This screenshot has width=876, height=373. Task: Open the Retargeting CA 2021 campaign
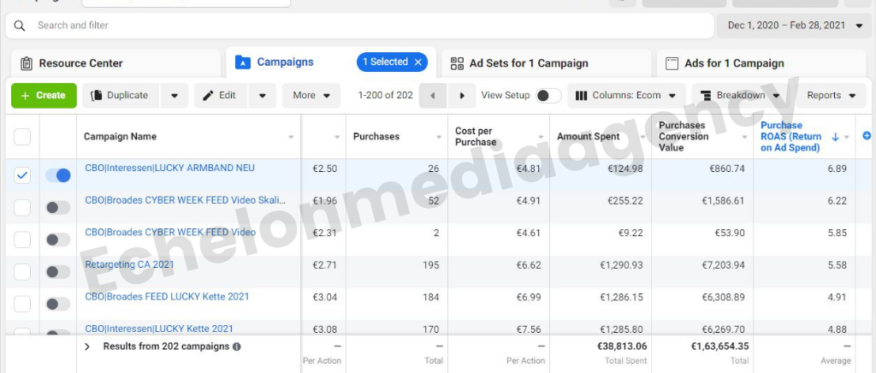pyautogui.click(x=130, y=264)
